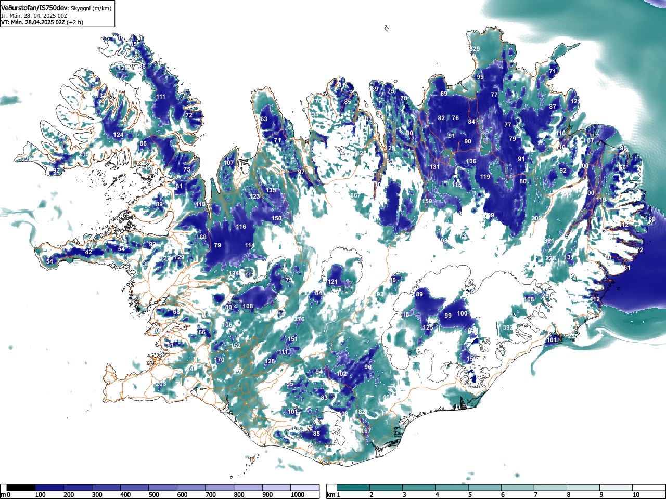Click the visibility value 168 on the map
This screenshot has width=666, height=499.
[529, 299]
